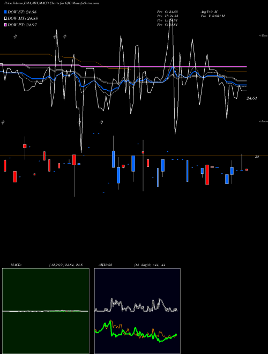Select the 'DOW MT: 24.88' legend label
Image resolution: width=268 pixels, height=354 pixels.
(23, 18)
